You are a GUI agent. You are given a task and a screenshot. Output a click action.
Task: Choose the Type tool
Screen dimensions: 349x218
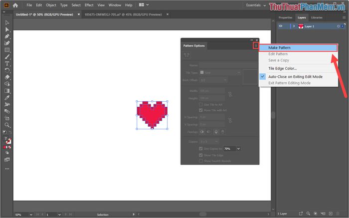tap(7, 64)
